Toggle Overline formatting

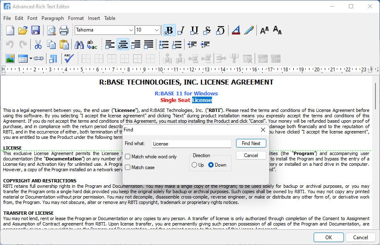pos(220,30)
